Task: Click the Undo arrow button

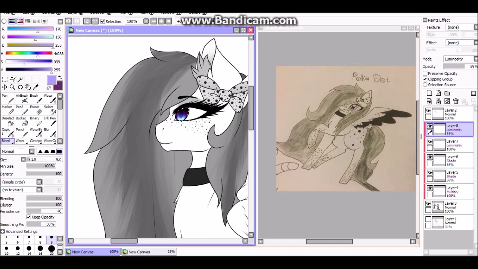Action: [68, 21]
